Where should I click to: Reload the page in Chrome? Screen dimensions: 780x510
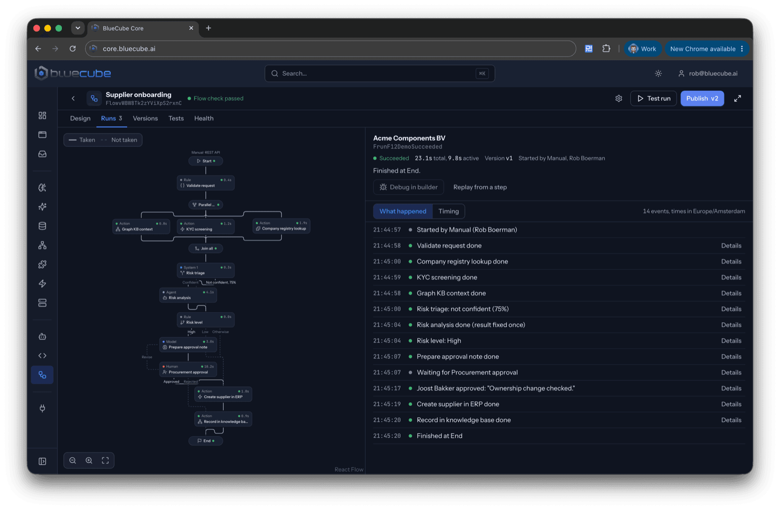point(73,49)
